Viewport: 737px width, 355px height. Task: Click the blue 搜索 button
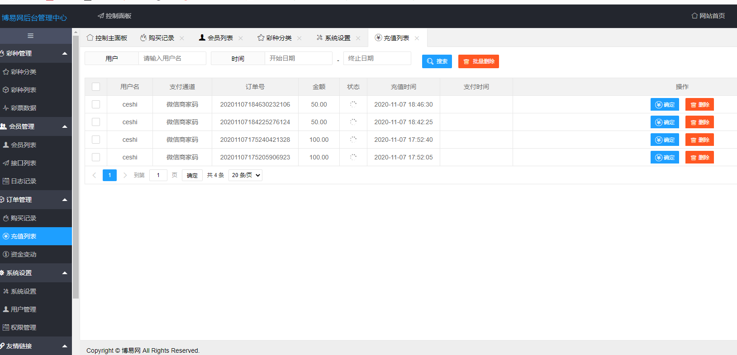(x=437, y=61)
